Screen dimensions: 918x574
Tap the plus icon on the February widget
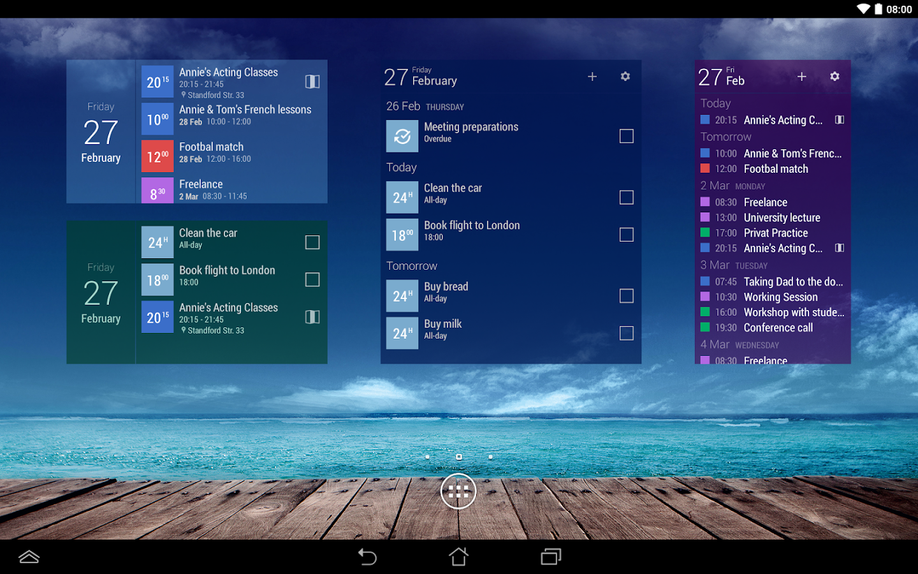[x=592, y=76]
